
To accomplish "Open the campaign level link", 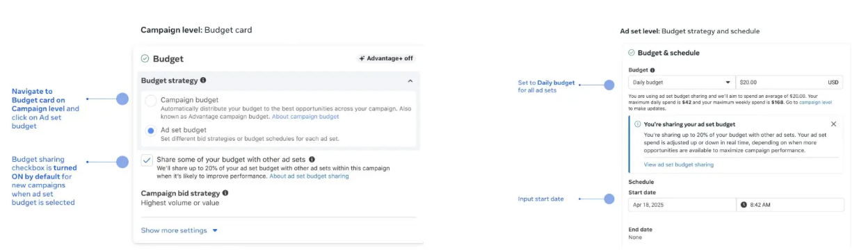I will coord(815,102).
